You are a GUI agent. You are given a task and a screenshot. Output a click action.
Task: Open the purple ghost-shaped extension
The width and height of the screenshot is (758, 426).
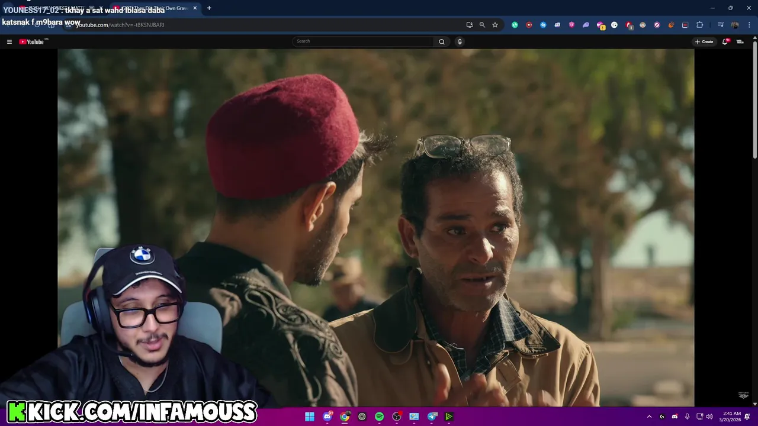tap(586, 25)
